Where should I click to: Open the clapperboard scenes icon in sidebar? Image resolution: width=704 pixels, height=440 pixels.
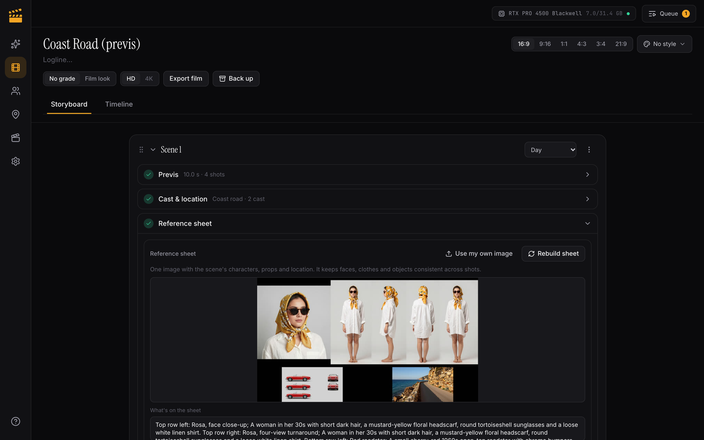pos(15,138)
